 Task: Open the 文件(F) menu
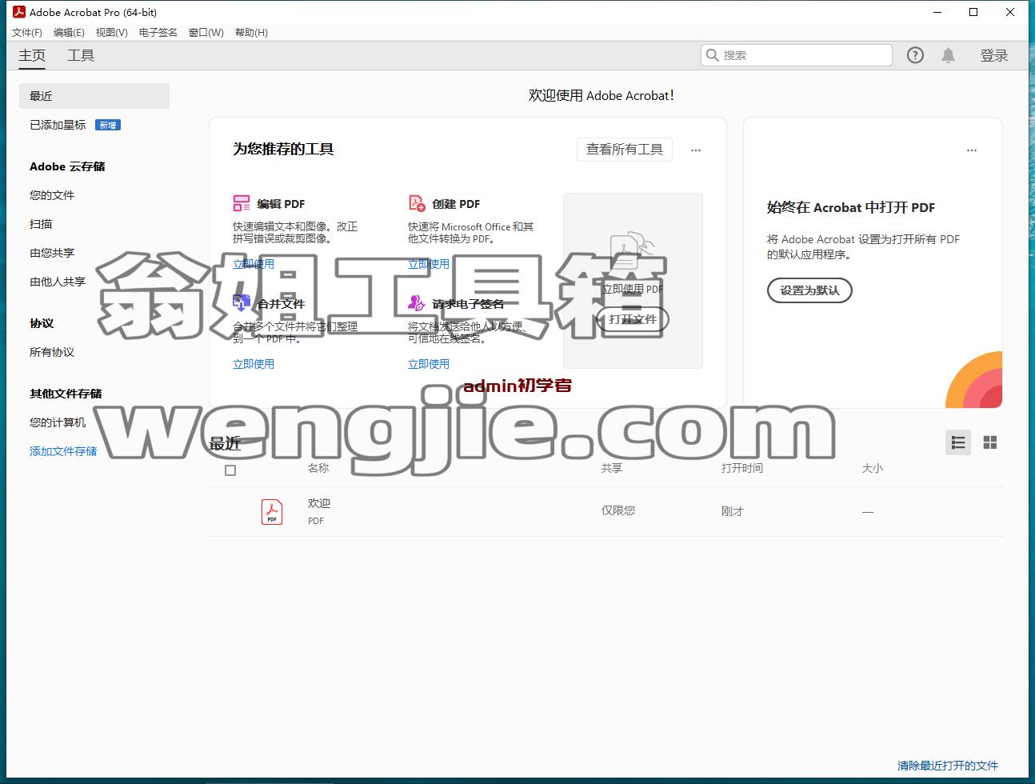27,33
